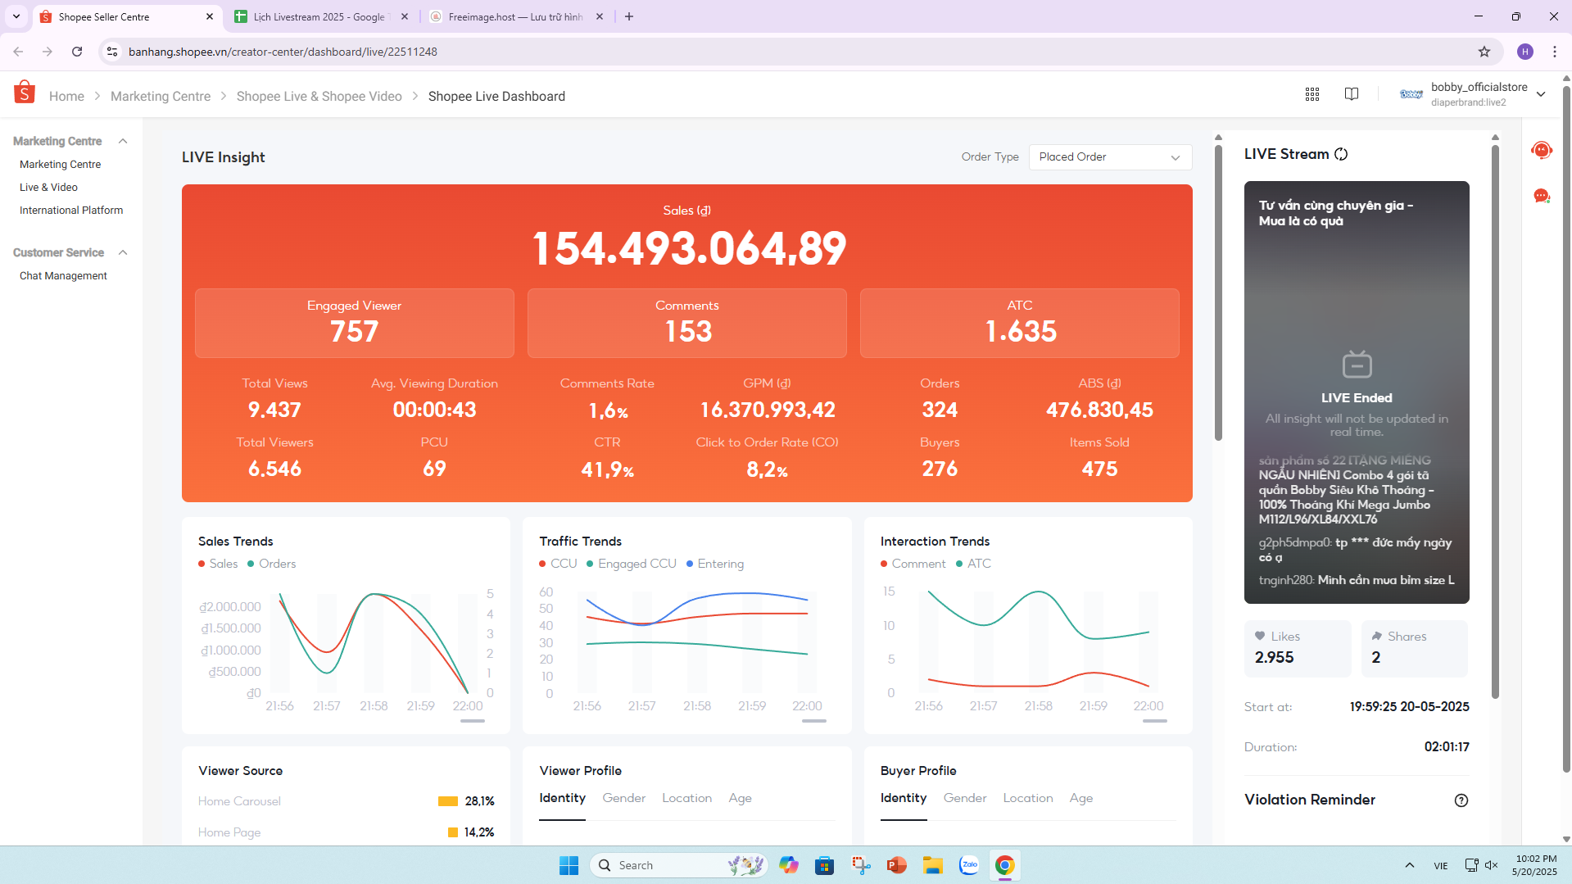The height and width of the screenshot is (884, 1572).
Task: Open International Platform in sidebar
Action: point(71,211)
